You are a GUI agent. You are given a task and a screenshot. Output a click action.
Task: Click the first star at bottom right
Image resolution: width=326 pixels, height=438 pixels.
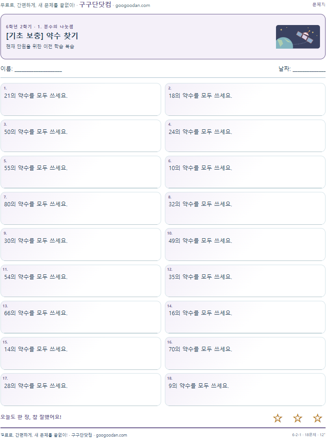(277, 418)
